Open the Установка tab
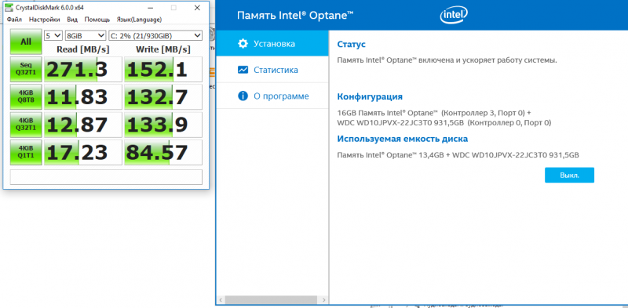The width and height of the screenshot is (628, 308). (x=272, y=44)
